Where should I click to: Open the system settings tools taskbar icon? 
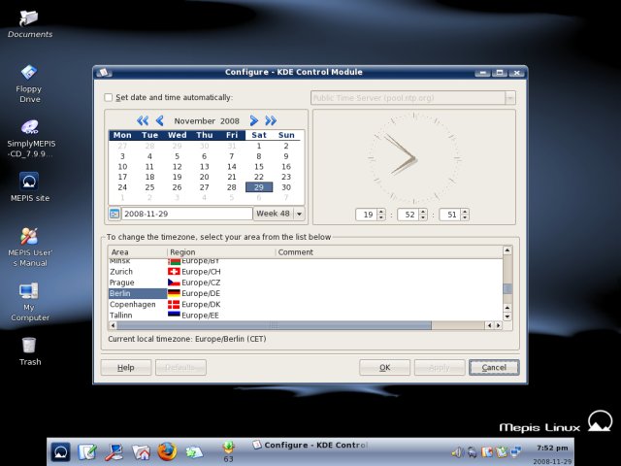(x=114, y=452)
